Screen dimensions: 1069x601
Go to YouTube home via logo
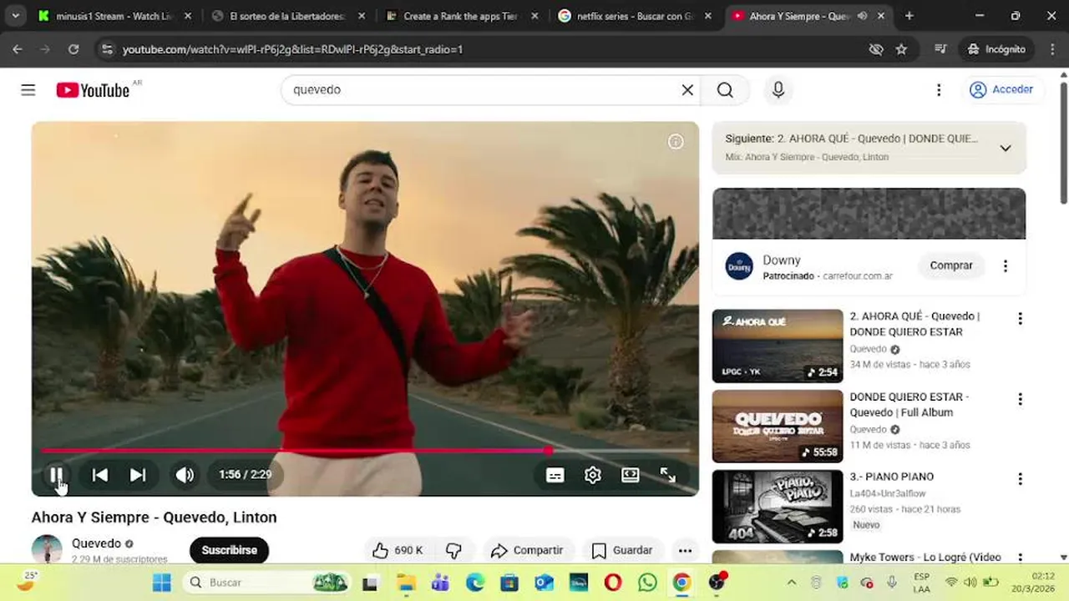[x=93, y=90]
